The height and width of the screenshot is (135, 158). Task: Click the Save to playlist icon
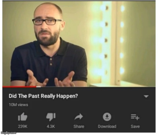click(135, 117)
